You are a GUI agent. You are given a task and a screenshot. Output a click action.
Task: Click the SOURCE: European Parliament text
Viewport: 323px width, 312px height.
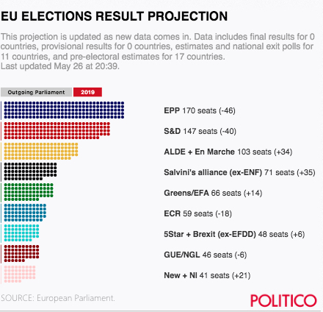(x=58, y=298)
